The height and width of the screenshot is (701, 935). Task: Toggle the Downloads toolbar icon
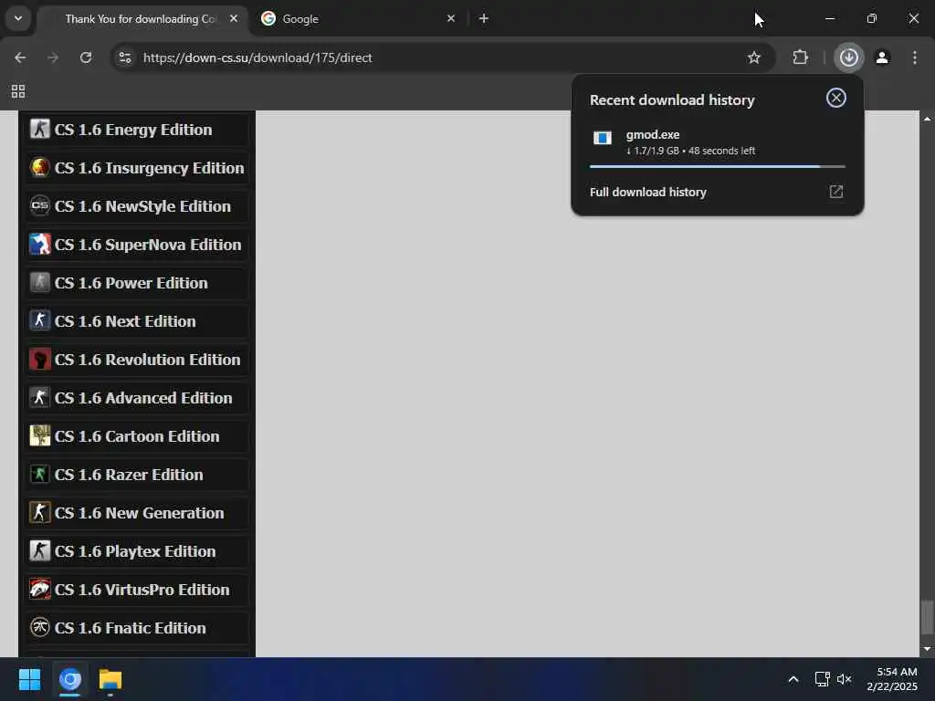tap(848, 58)
